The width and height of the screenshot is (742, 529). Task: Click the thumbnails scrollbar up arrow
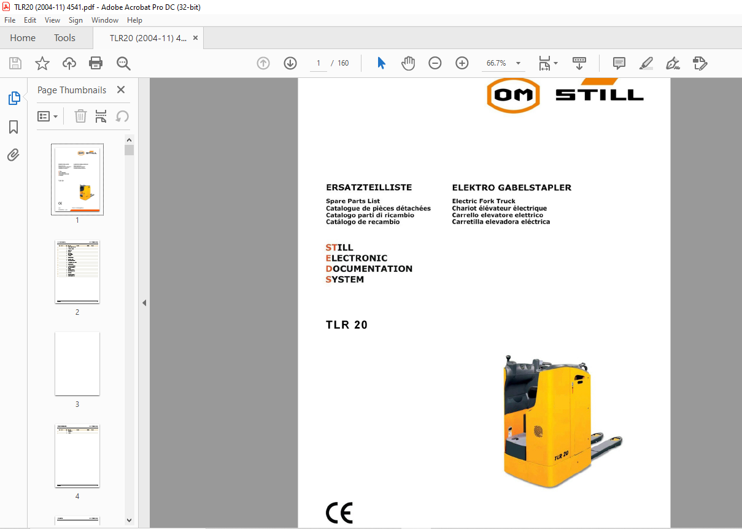click(129, 139)
